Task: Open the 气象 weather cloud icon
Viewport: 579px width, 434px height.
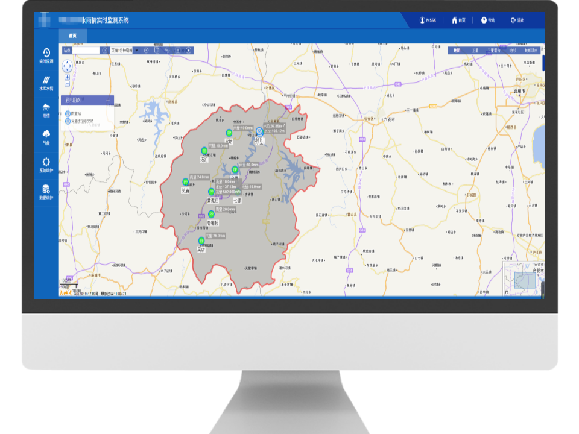Action: click(46, 137)
